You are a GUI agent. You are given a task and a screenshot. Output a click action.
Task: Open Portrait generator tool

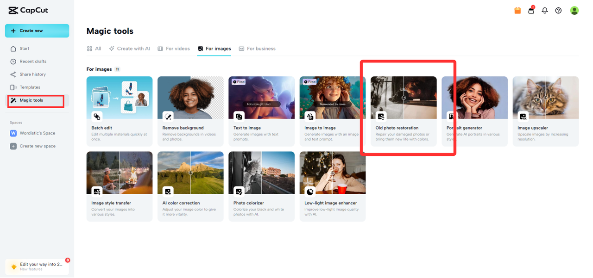(474, 111)
